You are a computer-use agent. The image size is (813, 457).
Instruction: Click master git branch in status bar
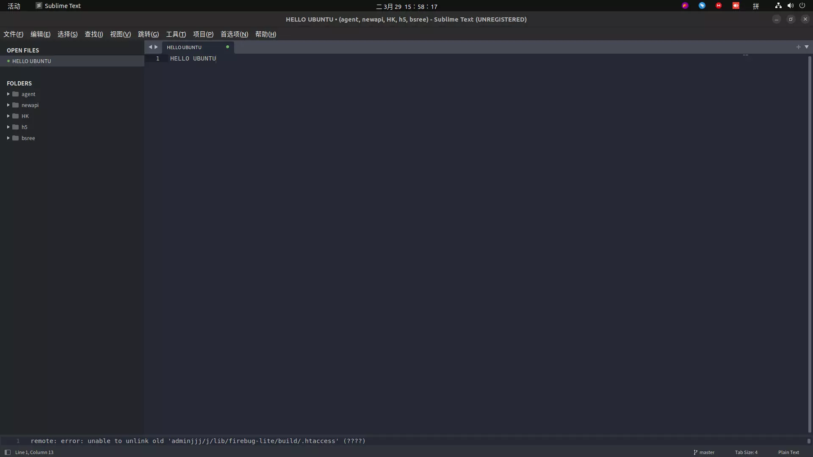[x=704, y=452]
